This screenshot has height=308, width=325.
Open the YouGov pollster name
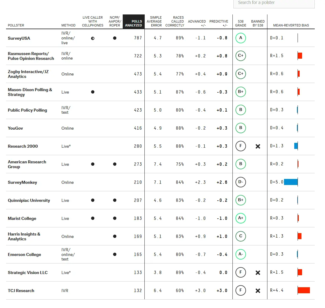coord(15,128)
